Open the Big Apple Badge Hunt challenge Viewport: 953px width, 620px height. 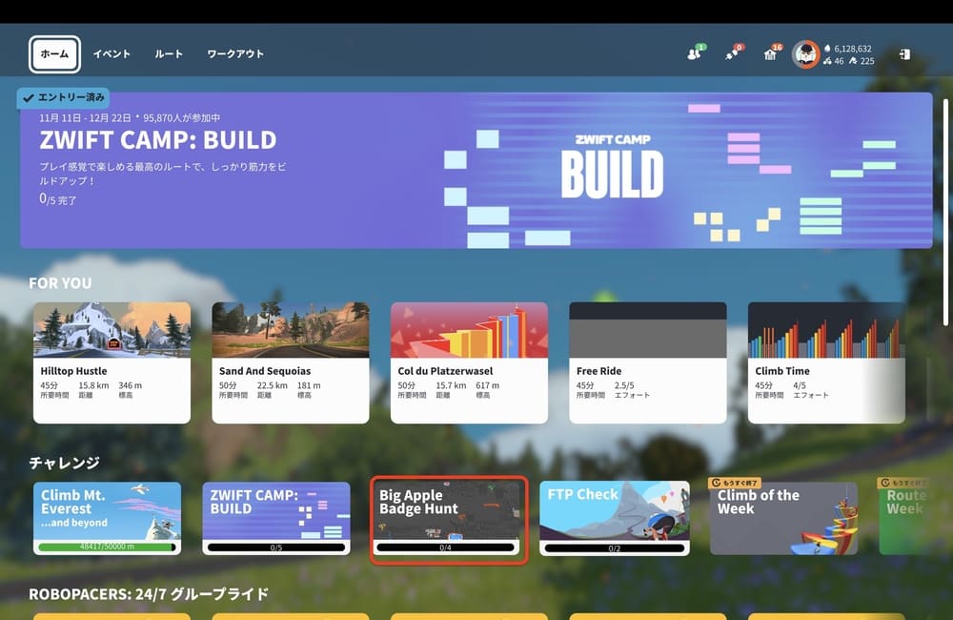(448, 518)
